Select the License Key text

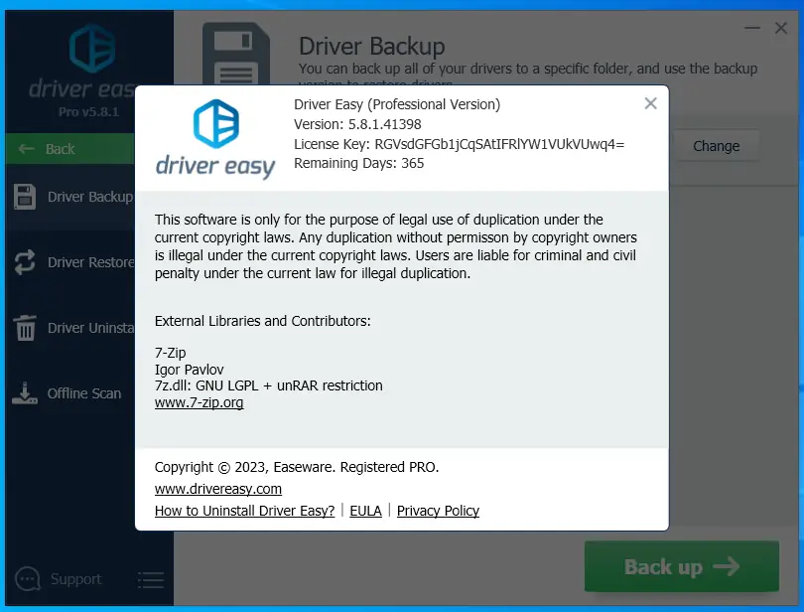pos(447,143)
